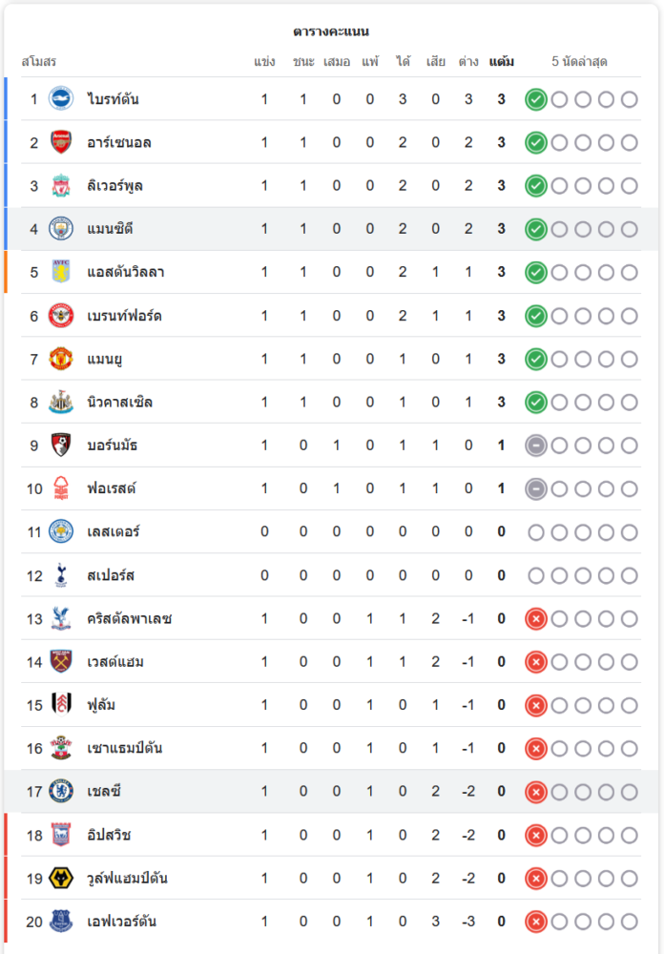Select the เลสเตอร์ team row
Screen dimensions: 664x954
pyautogui.click(x=331, y=531)
